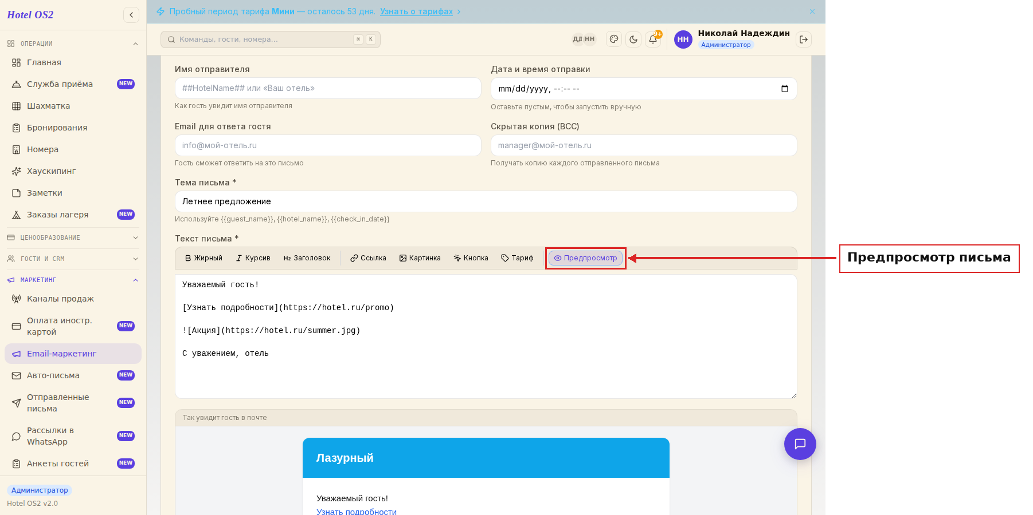This screenshot has height=515, width=1033.
Task: Insert a Кнопка button element
Action: point(471,258)
